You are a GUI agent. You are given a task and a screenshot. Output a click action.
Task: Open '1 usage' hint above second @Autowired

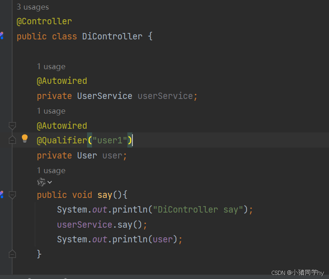[51, 111]
